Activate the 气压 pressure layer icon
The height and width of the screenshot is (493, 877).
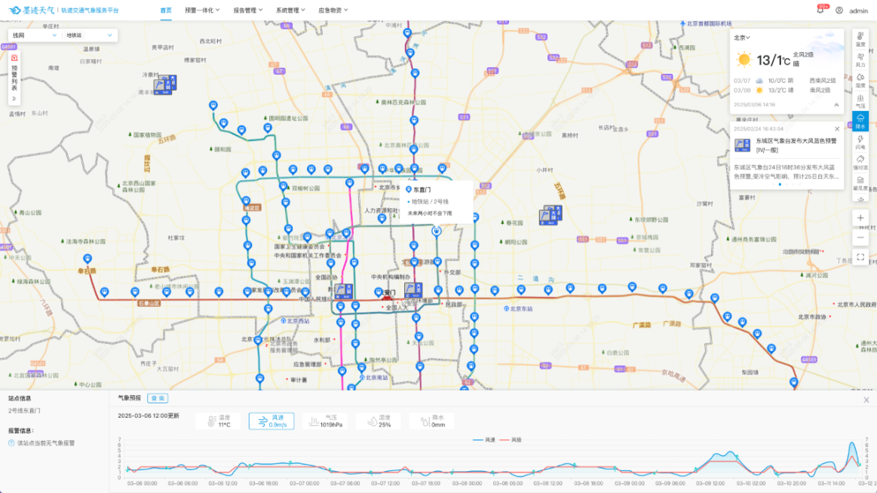[x=860, y=101]
